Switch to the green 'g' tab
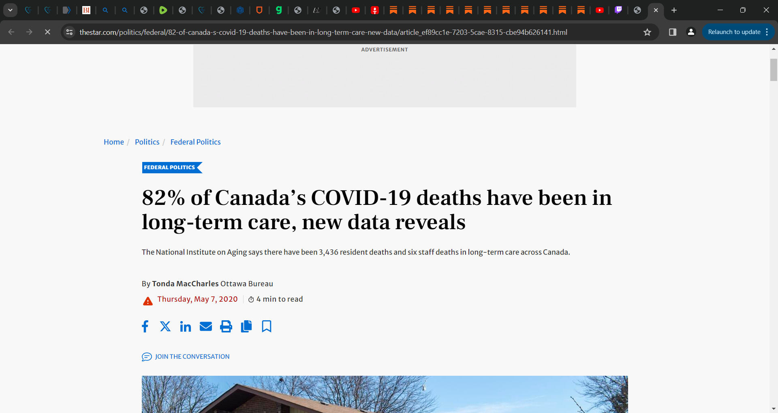Image resolution: width=778 pixels, height=413 pixels. (279, 10)
